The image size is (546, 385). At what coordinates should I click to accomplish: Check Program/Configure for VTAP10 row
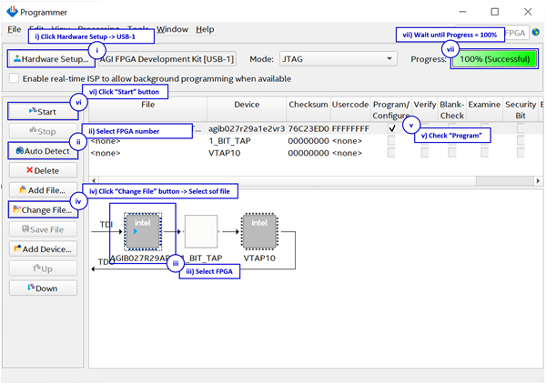(x=391, y=153)
